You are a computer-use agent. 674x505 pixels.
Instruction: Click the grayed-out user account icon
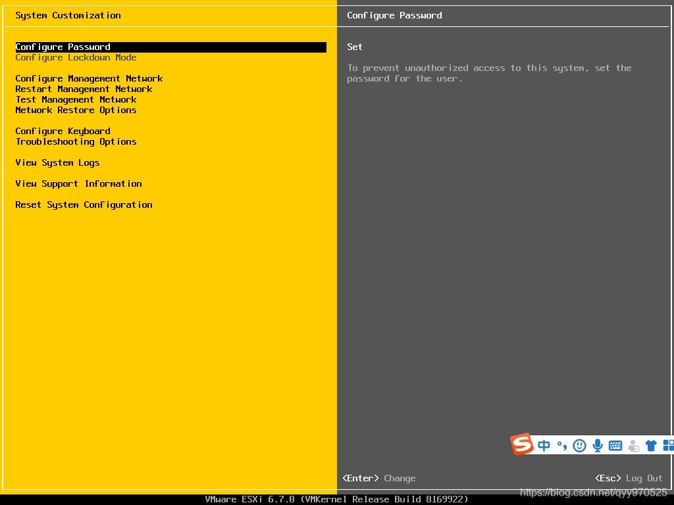pos(633,446)
